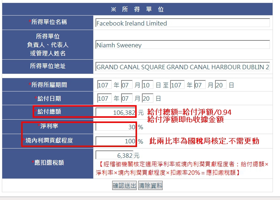Click the start year field of 所得所屬期間
280x200 pixels.
[104, 85]
